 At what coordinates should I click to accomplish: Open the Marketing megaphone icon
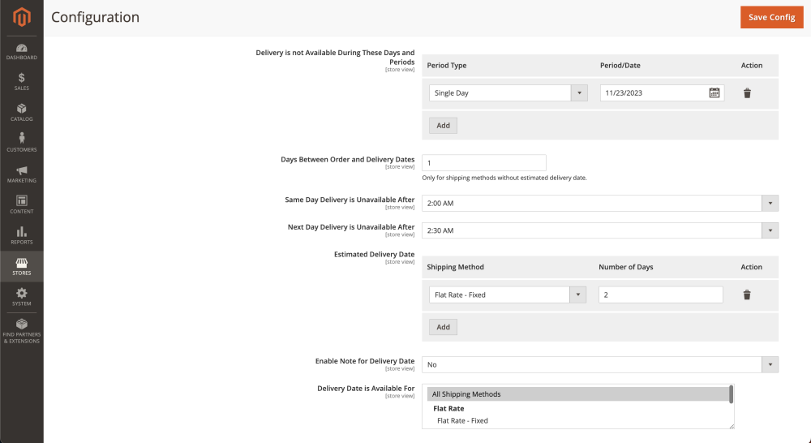22,170
